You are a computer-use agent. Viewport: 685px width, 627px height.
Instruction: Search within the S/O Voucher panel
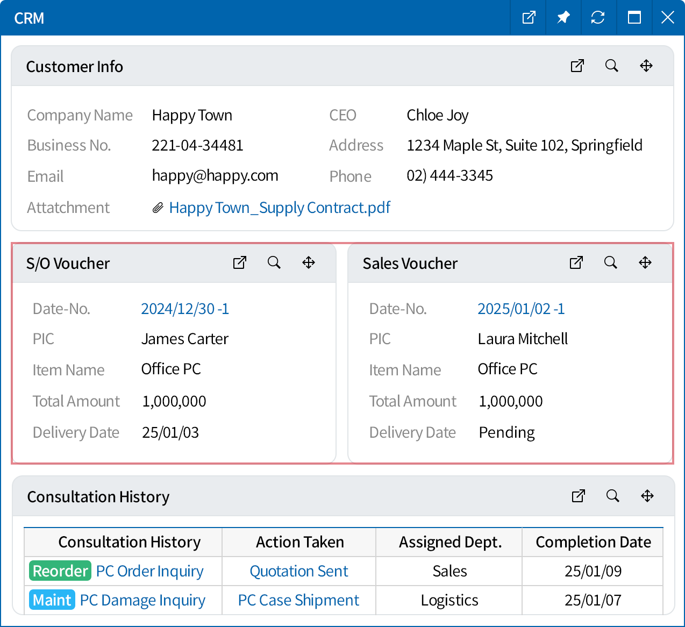[x=274, y=263]
